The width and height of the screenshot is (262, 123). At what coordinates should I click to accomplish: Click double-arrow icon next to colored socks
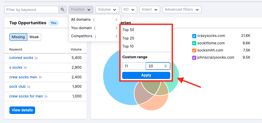tap(36, 58)
